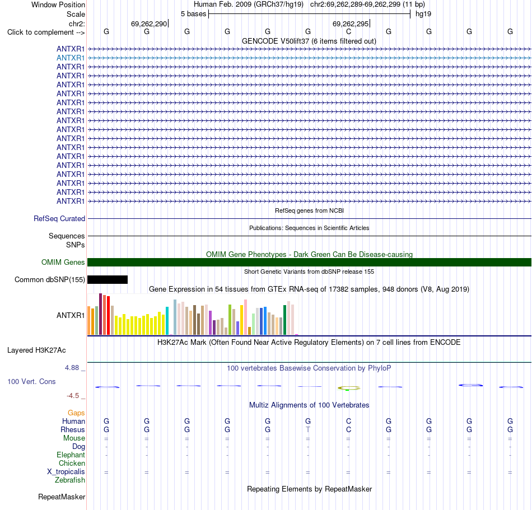
Task: Click the Zebrafish species label
Action: point(70,480)
